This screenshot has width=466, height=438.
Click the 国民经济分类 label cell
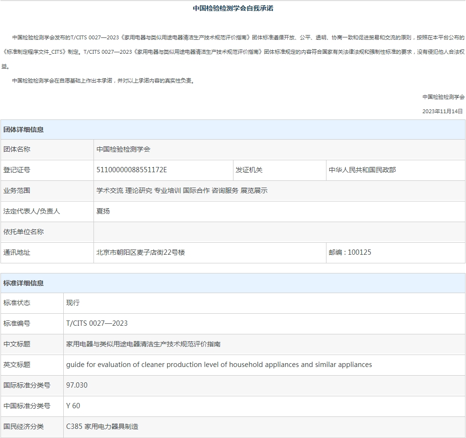(x=32, y=426)
